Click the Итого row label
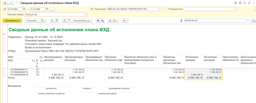Screen dimensions: 256x103 point(11,78)
